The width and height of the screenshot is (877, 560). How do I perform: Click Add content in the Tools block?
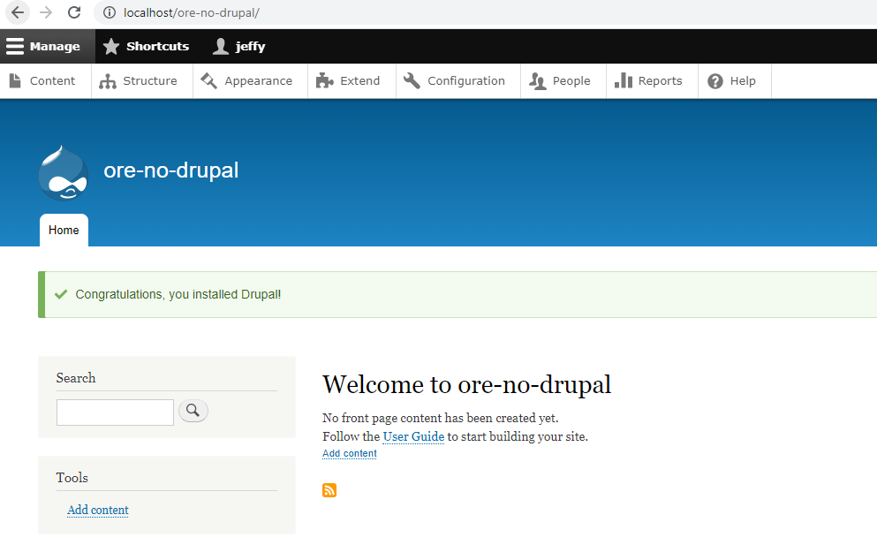(98, 510)
